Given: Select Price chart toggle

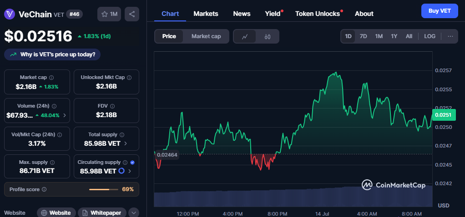Looking at the screenshot, I should tap(169, 36).
